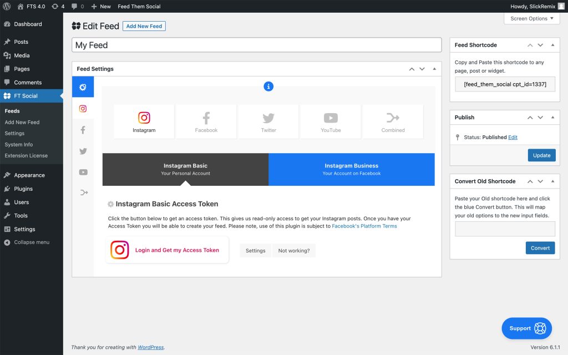Open the comments bubble in the admin bar

(x=78, y=6)
